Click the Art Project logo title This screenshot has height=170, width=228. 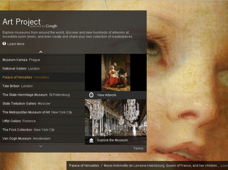tap(22, 22)
